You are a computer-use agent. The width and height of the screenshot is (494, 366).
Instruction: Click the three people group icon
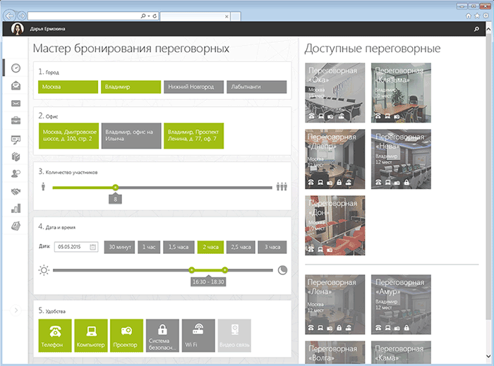pos(282,186)
